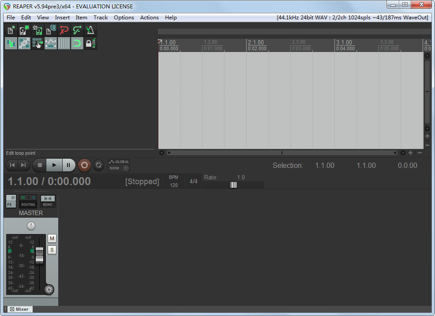The image size is (435, 316).
Task: Save project with the green disk icon
Action: click(x=37, y=30)
